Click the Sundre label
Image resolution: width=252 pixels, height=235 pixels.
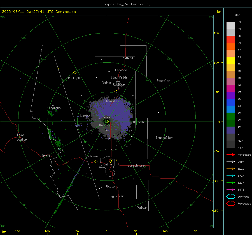pos(85,116)
